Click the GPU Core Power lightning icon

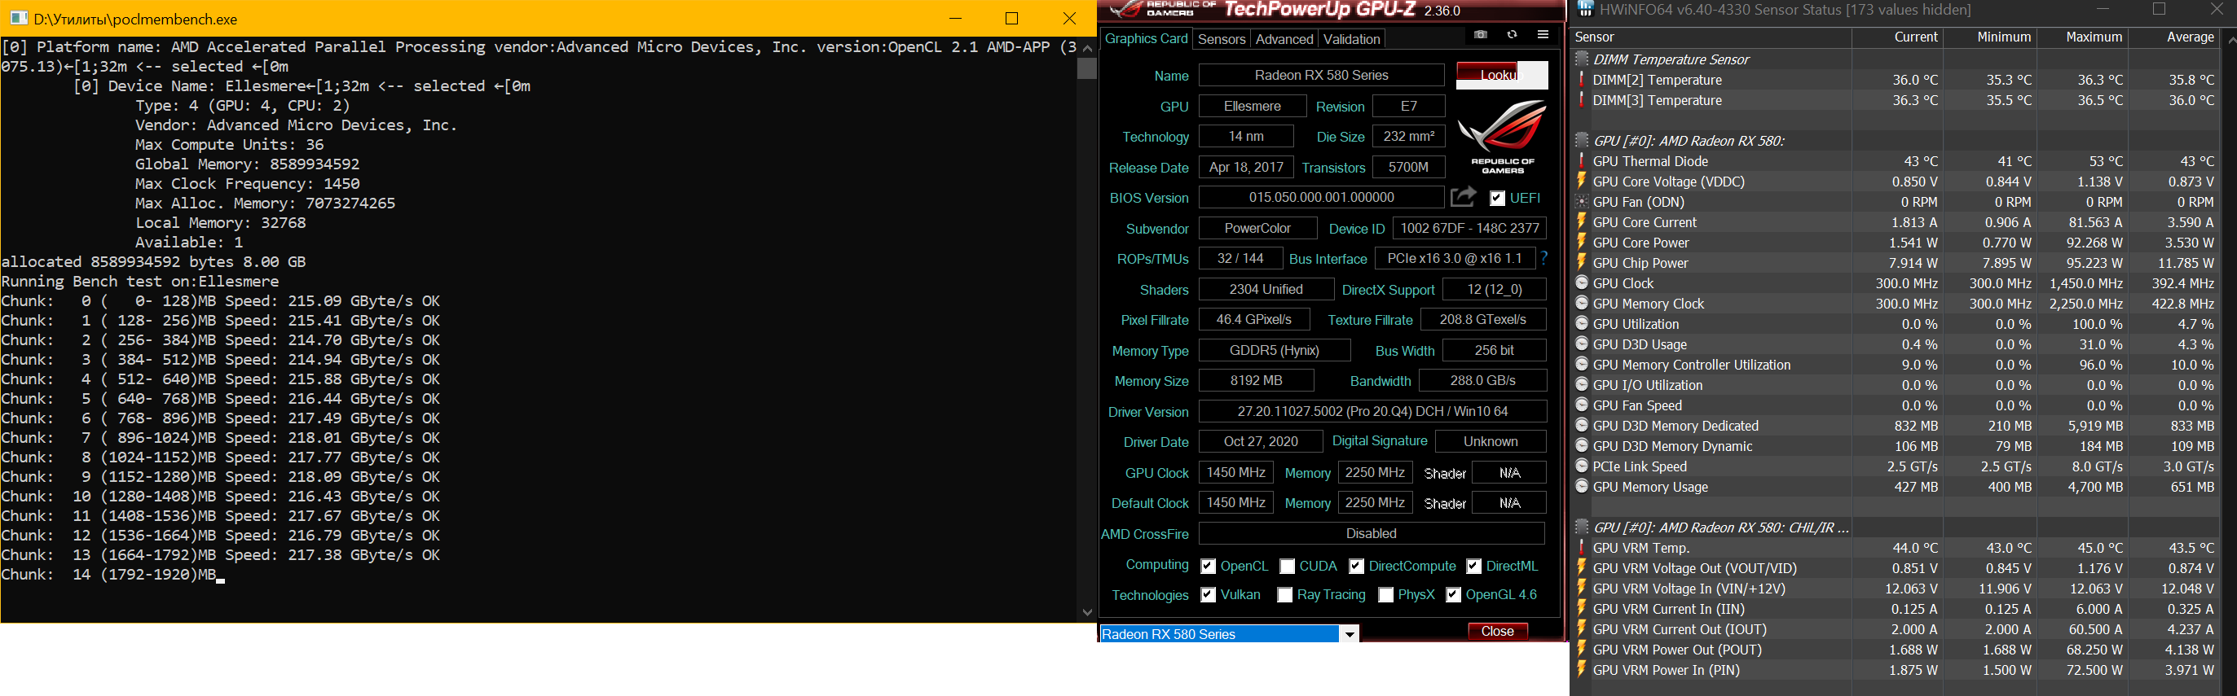click(1581, 243)
